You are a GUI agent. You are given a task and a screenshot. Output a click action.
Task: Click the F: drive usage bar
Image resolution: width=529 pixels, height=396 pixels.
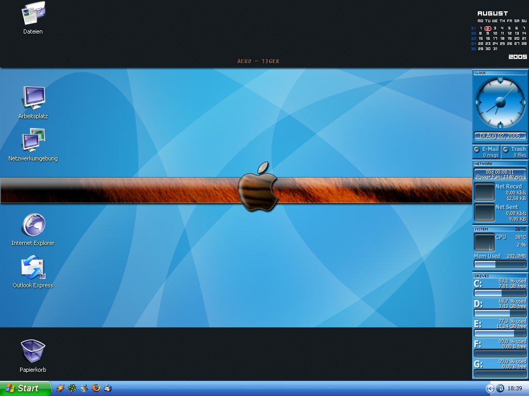pyautogui.click(x=500, y=353)
